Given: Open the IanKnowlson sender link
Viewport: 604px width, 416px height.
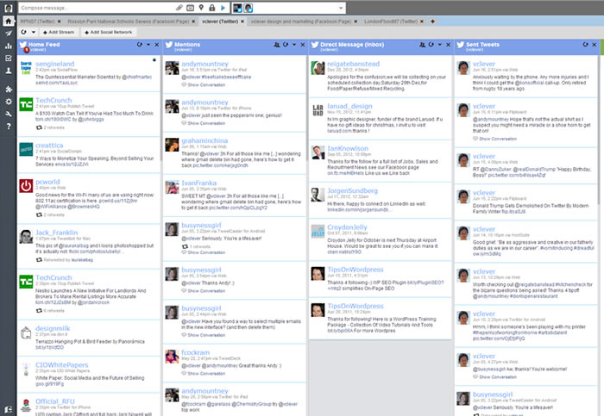Looking at the screenshot, I should tap(348, 148).
